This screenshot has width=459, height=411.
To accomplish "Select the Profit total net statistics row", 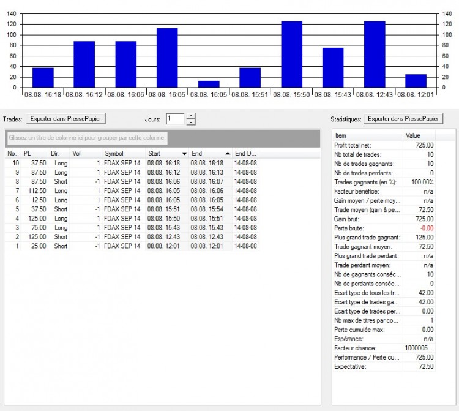I will coord(384,145).
